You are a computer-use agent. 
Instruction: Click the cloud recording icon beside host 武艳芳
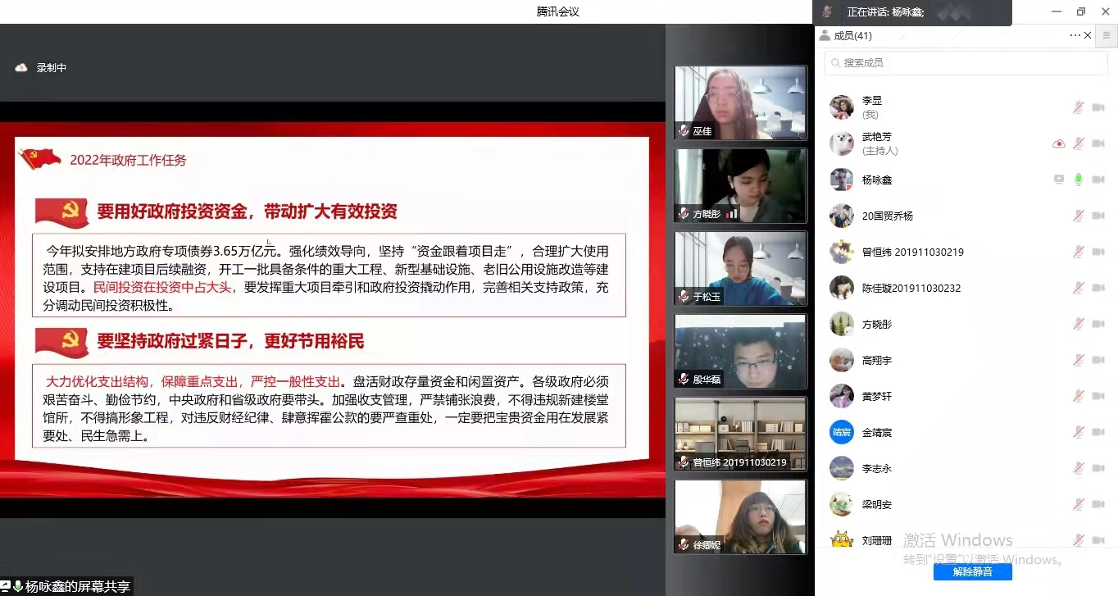(1058, 143)
